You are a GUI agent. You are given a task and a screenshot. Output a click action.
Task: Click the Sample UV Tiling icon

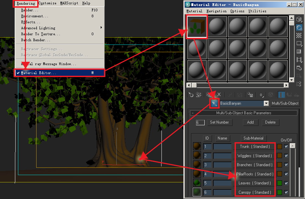click(x=299, y=44)
